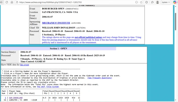Click the Update button
Image resolution: width=178 pixels, height=102 pixels.
pos(166,2)
